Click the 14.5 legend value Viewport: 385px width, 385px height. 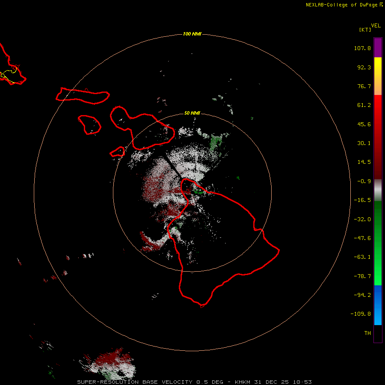(x=364, y=162)
